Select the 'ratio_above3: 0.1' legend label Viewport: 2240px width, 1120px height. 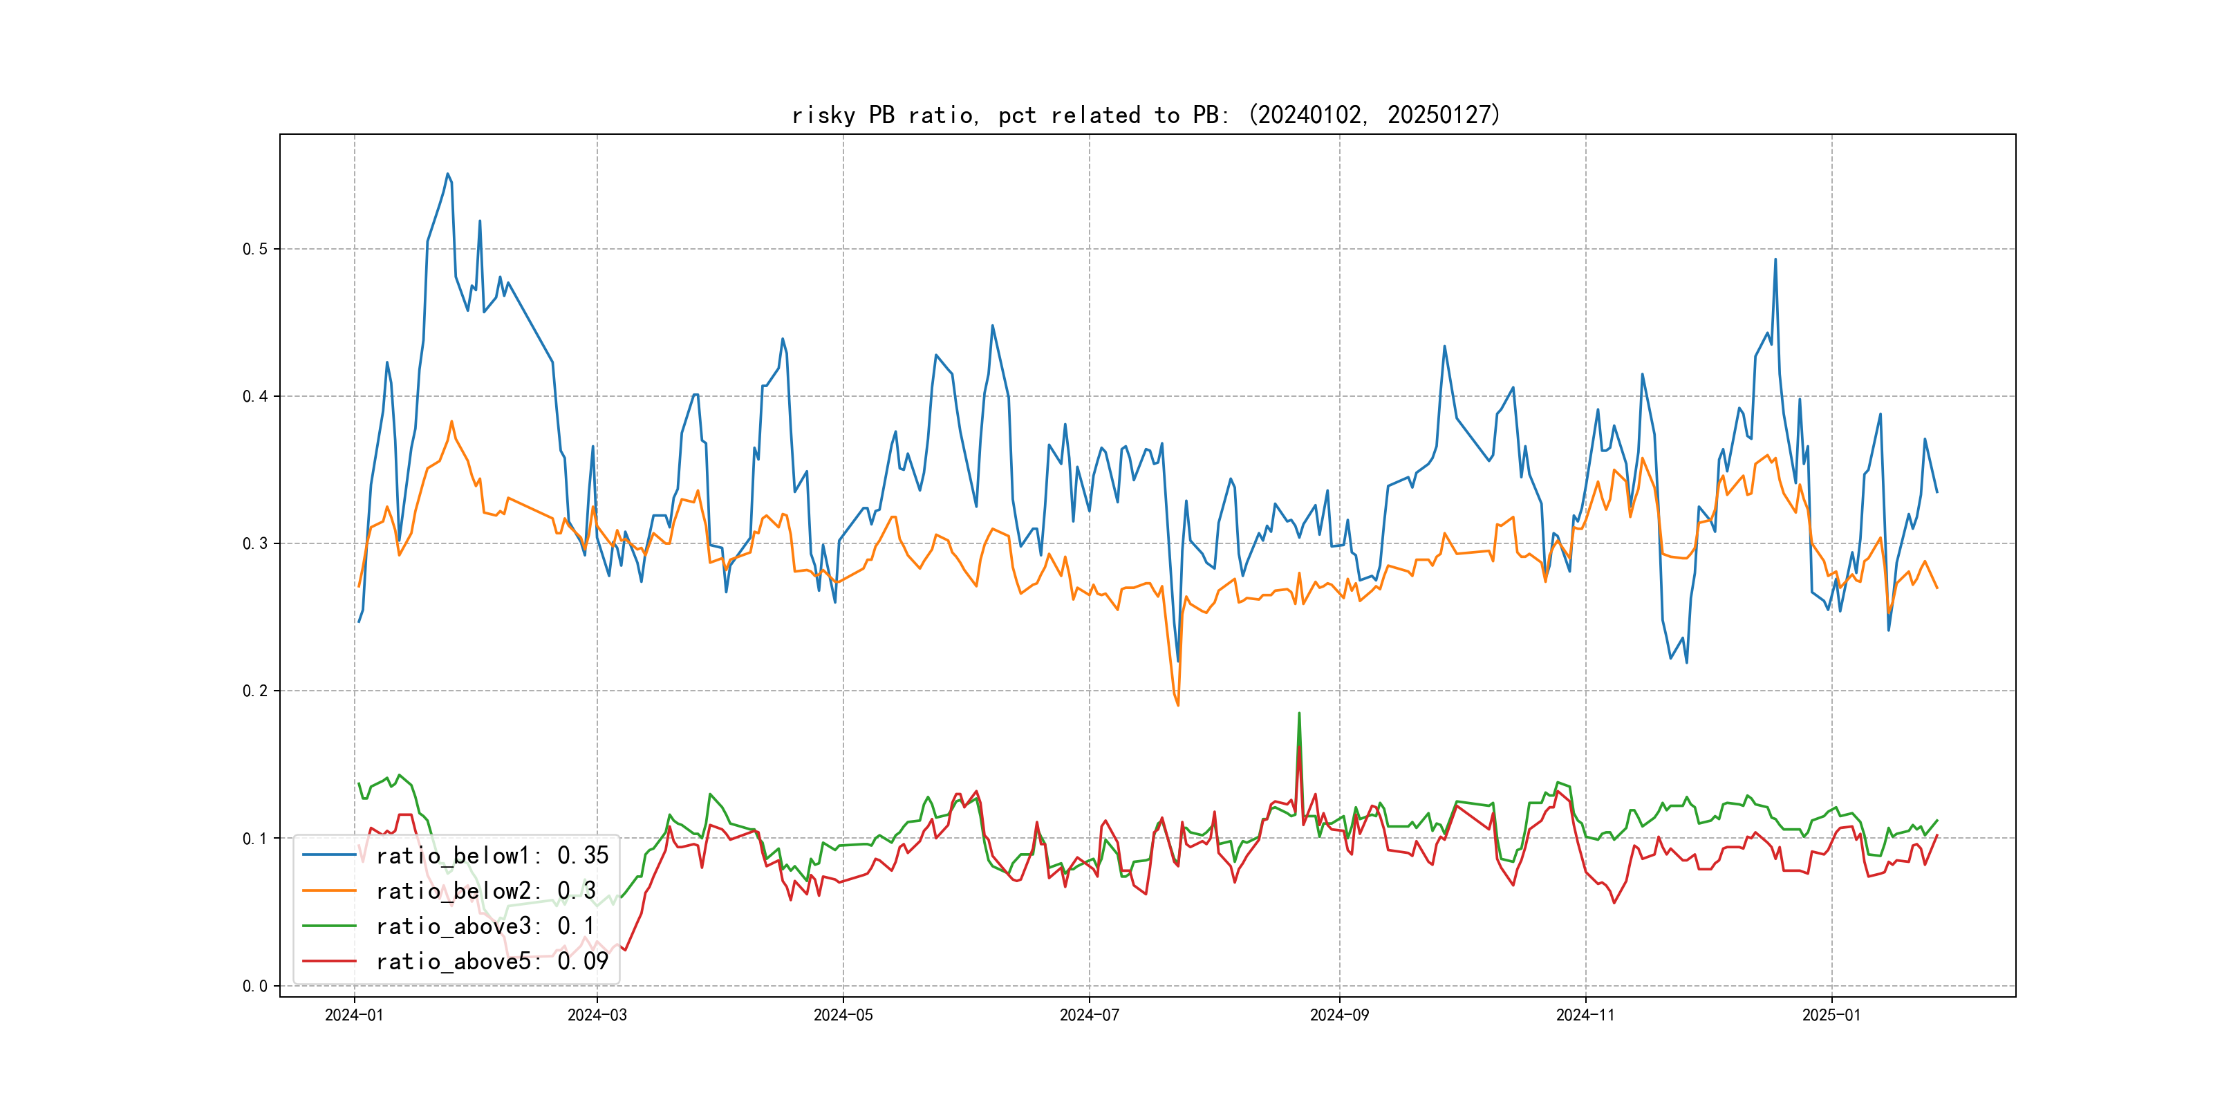pos(485,926)
